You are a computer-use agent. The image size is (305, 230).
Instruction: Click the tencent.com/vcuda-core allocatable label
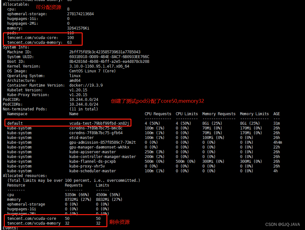[x=33, y=38]
